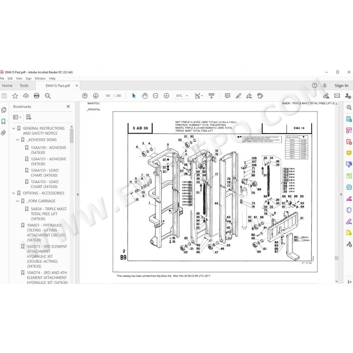Open the sign document pen icon
Screen dimensions: 353x353
(x=249, y=96)
